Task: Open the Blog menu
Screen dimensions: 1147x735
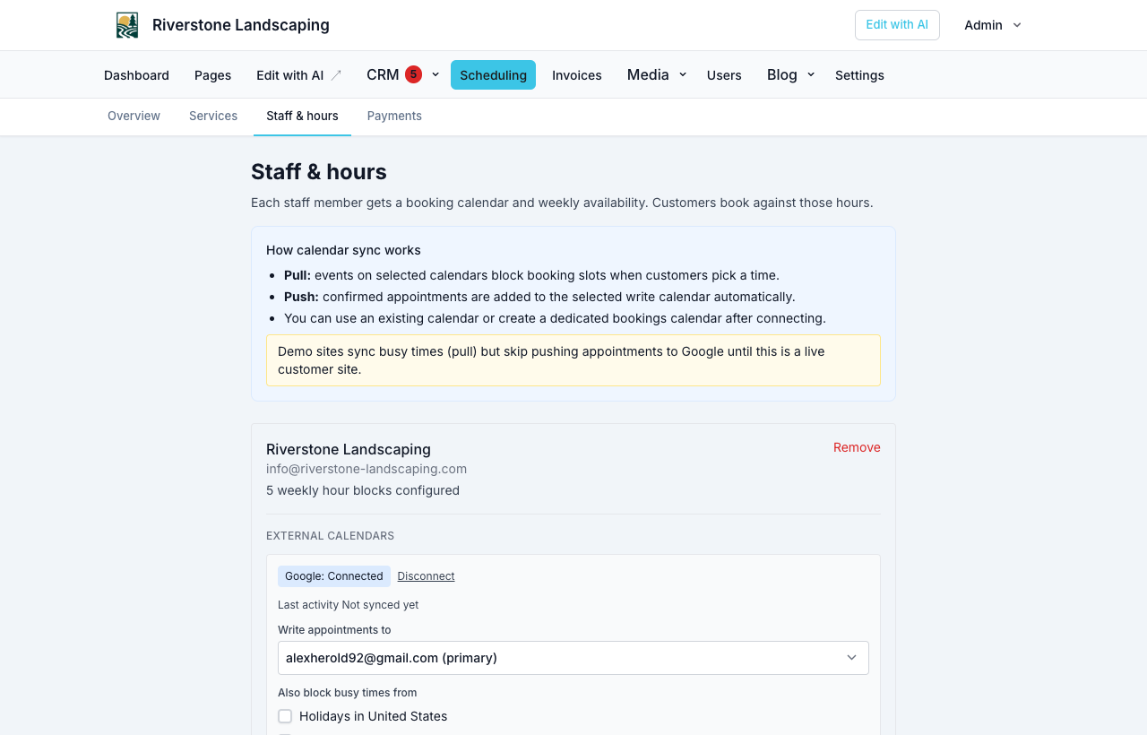Action: pos(782,74)
